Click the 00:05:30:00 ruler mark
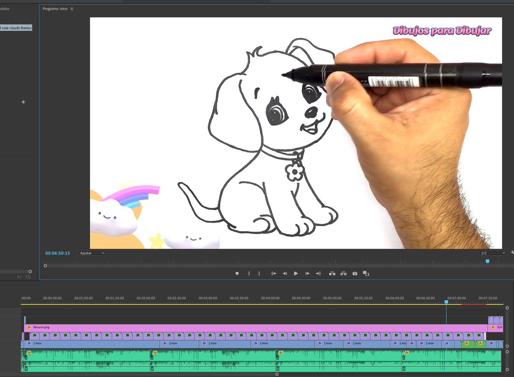Viewport: 514px width, 377px height. point(363,298)
